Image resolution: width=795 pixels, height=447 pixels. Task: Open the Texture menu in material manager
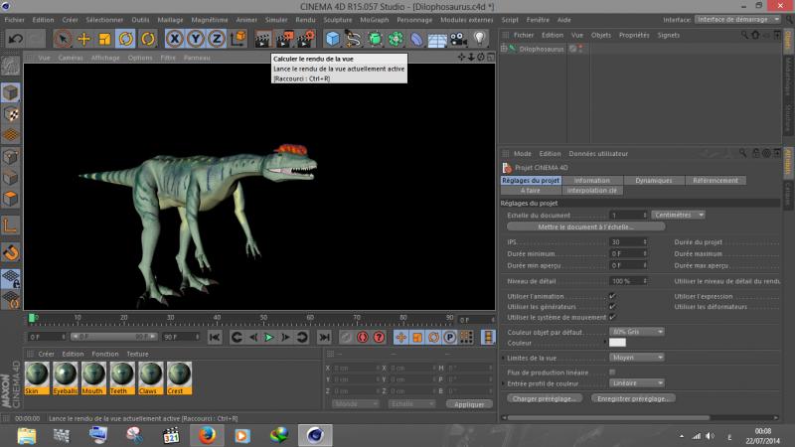pos(137,354)
